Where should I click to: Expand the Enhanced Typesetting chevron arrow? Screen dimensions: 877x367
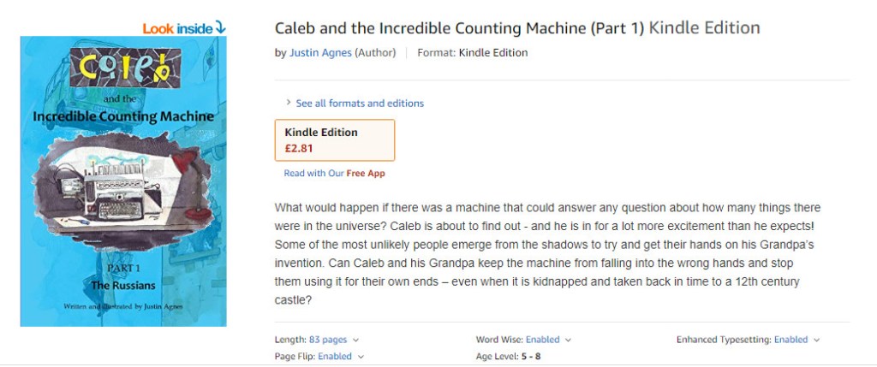click(x=816, y=340)
